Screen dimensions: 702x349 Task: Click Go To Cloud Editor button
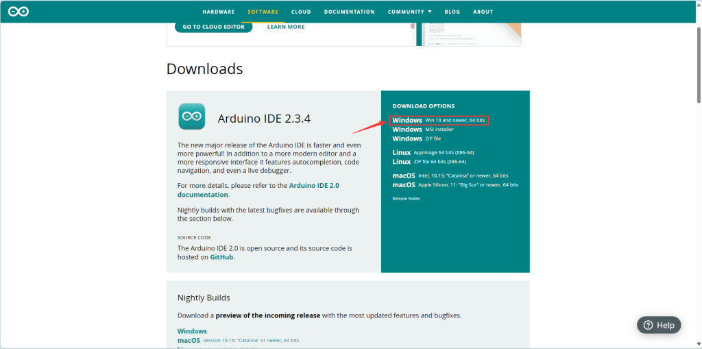point(214,27)
